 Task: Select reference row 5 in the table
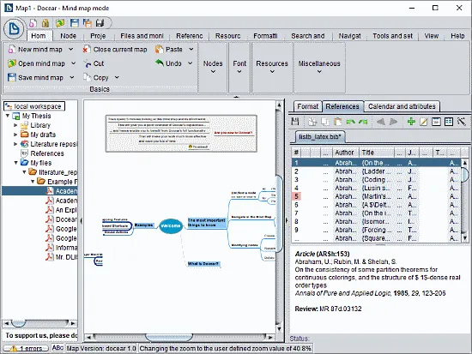(376, 196)
